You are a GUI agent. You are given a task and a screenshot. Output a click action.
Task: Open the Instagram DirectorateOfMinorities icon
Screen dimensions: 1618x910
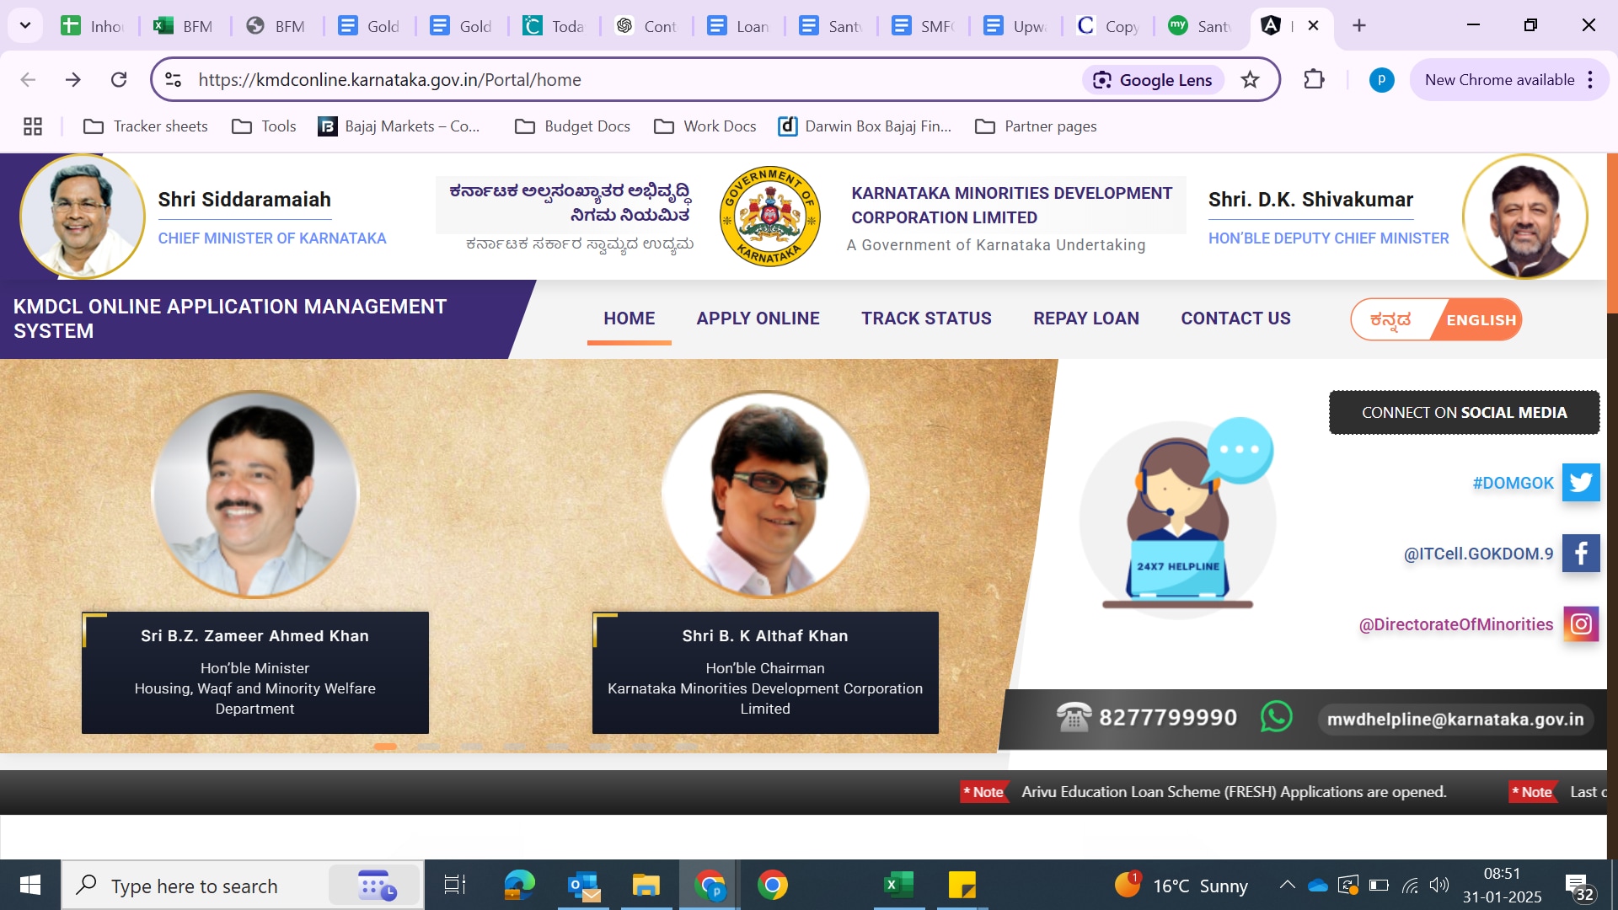[x=1581, y=624]
